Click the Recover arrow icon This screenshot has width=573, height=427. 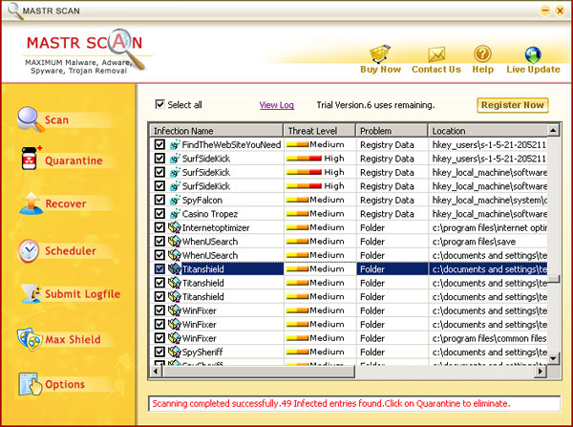[x=32, y=203]
